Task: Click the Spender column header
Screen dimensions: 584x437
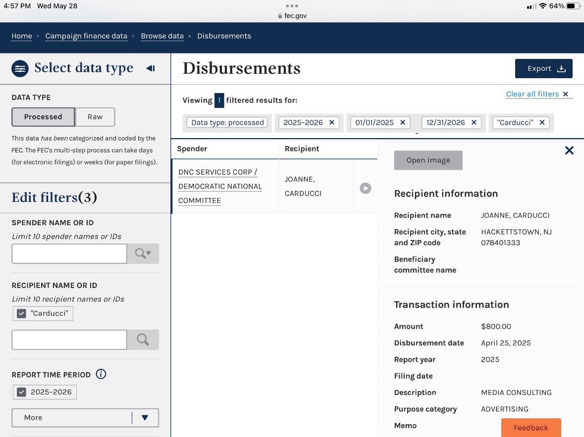Action: [x=192, y=148]
